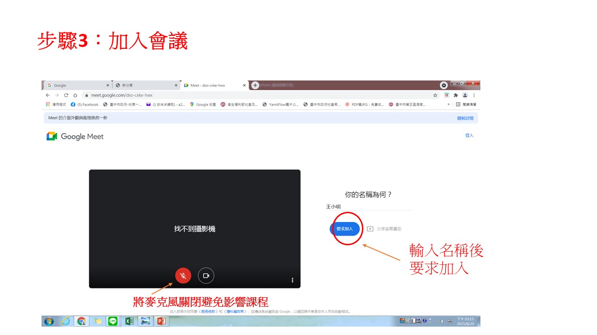597x335 pixels.
Task: Click the 分享螢幕畫面 present button
Action: click(x=384, y=229)
